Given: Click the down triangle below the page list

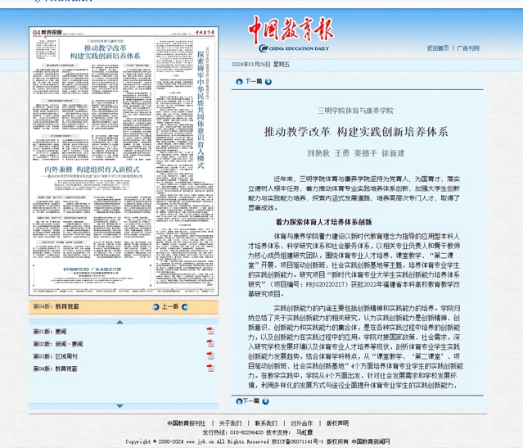Looking at the screenshot, I should [x=119, y=406].
